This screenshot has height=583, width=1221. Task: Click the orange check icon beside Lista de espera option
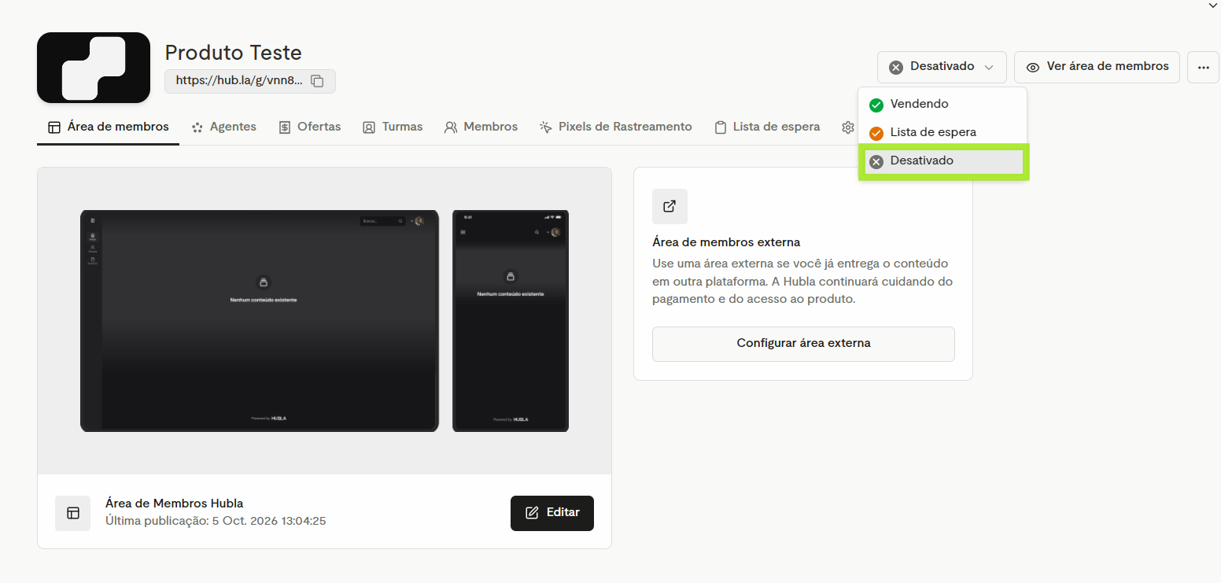876,133
